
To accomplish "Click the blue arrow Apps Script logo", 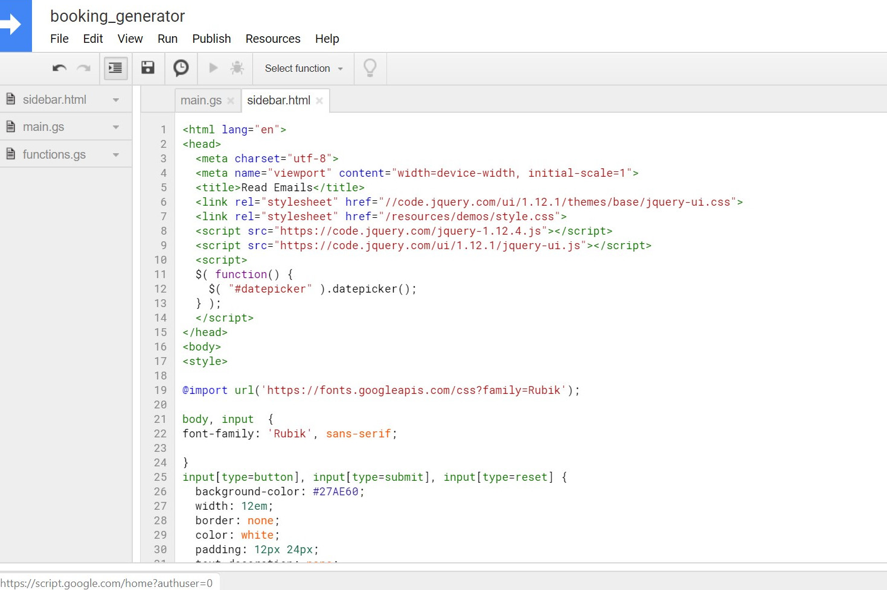I will coord(16,25).
